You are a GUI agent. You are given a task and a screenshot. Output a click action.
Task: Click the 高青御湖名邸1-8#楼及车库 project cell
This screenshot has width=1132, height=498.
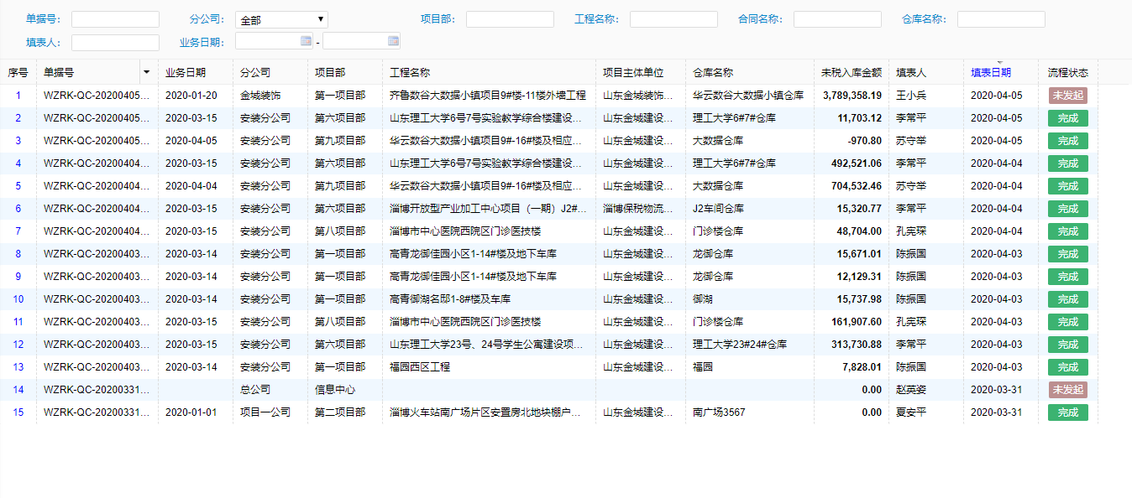click(450, 299)
